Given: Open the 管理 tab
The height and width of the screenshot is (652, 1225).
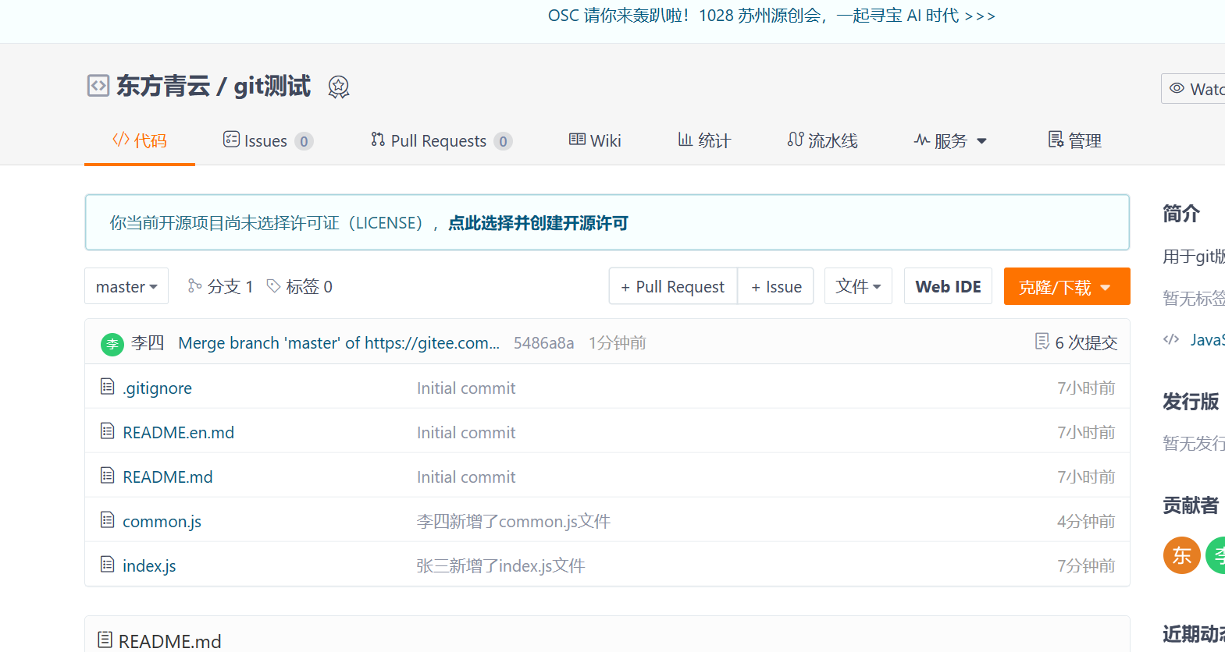Looking at the screenshot, I should 1074,140.
